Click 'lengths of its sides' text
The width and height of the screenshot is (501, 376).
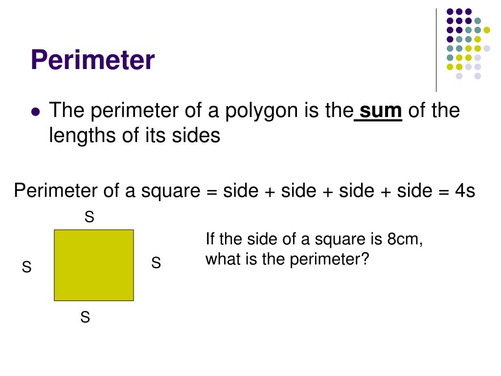tap(135, 136)
